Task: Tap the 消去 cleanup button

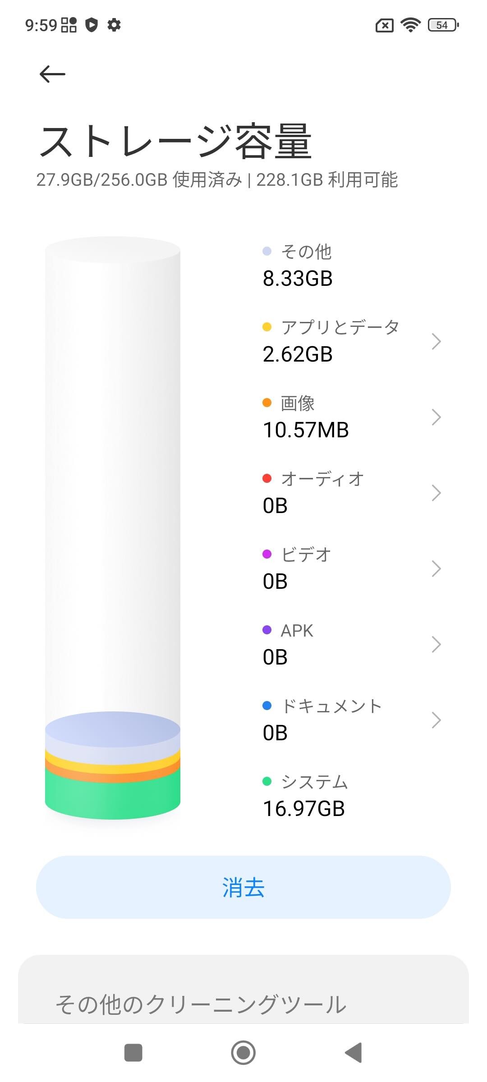Action: point(243,887)
